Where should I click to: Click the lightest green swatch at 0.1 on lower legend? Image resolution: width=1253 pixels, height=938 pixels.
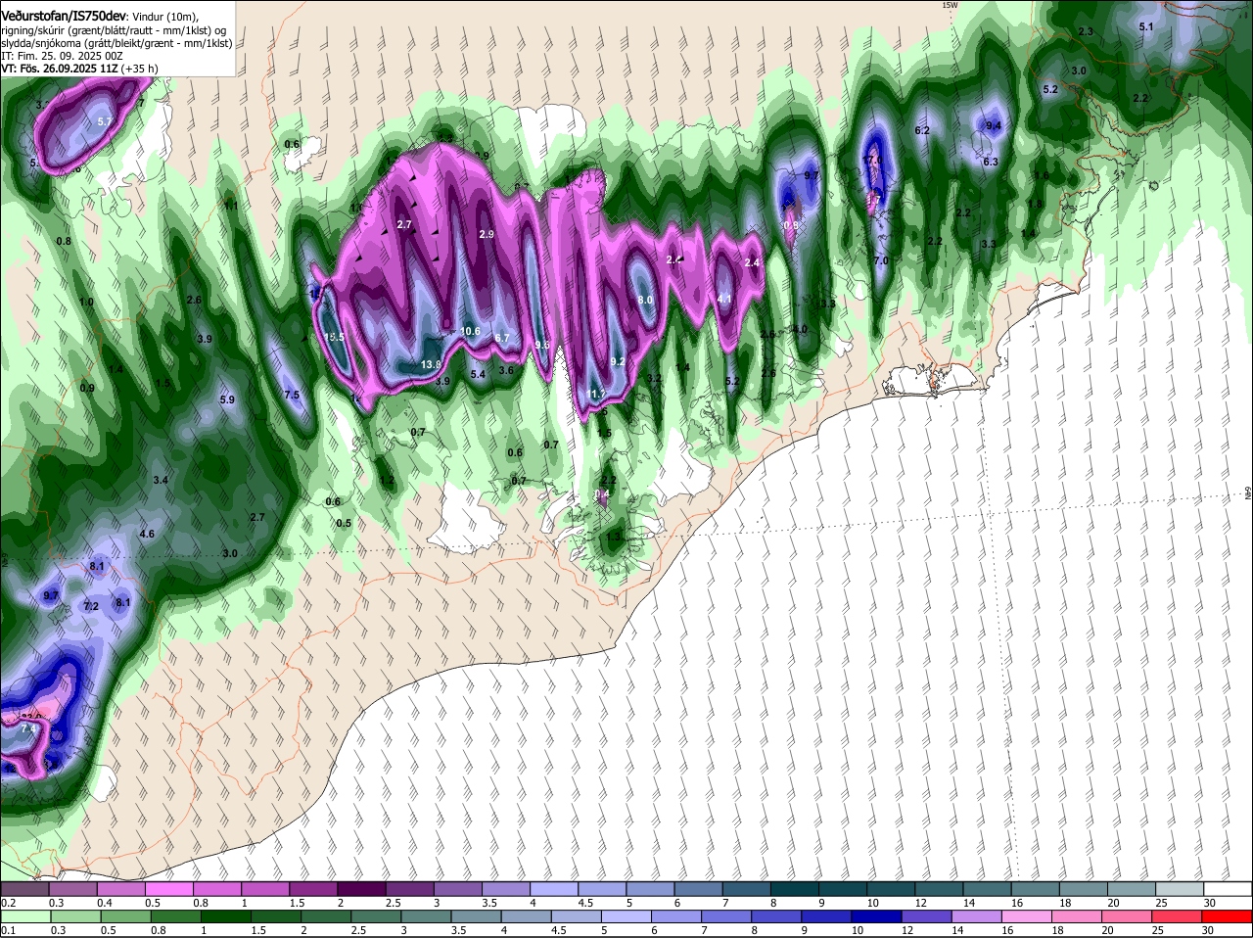pyautogui.click(x=24, y=915)
